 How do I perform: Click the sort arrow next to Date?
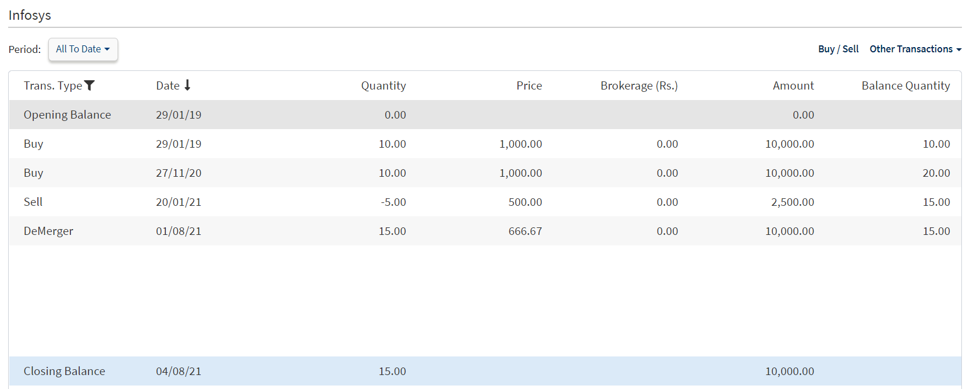tap(187, 85)
